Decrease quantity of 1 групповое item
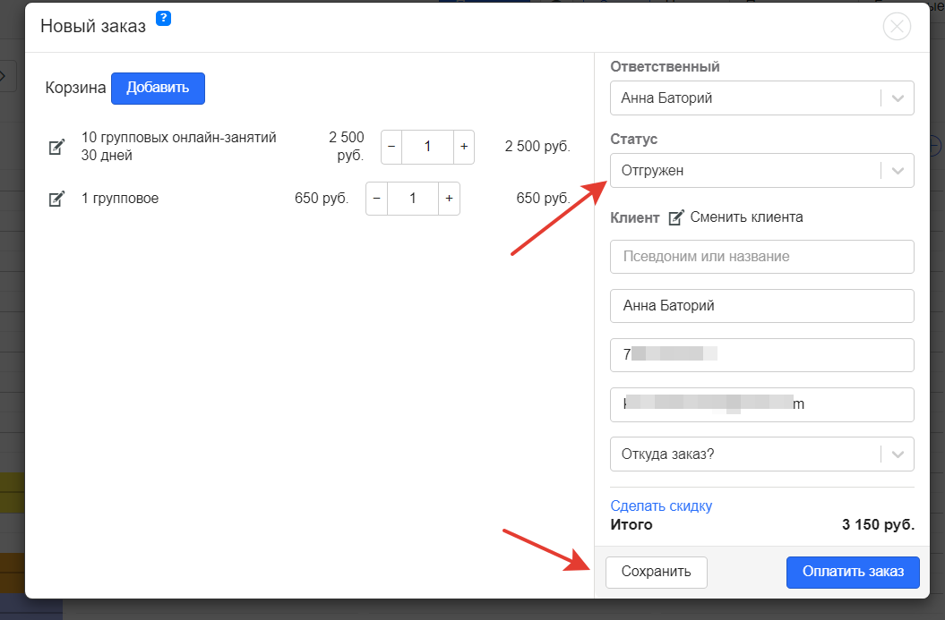Viewport: 945px width, 620px height. [x=376, y=199]
